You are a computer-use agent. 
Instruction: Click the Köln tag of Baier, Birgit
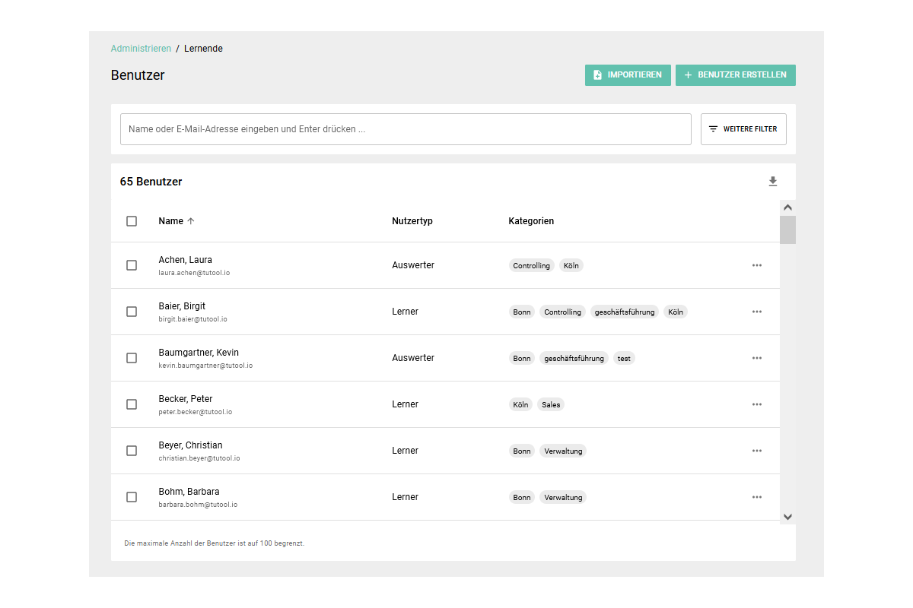pyautogui.click(x=676, y=312)
